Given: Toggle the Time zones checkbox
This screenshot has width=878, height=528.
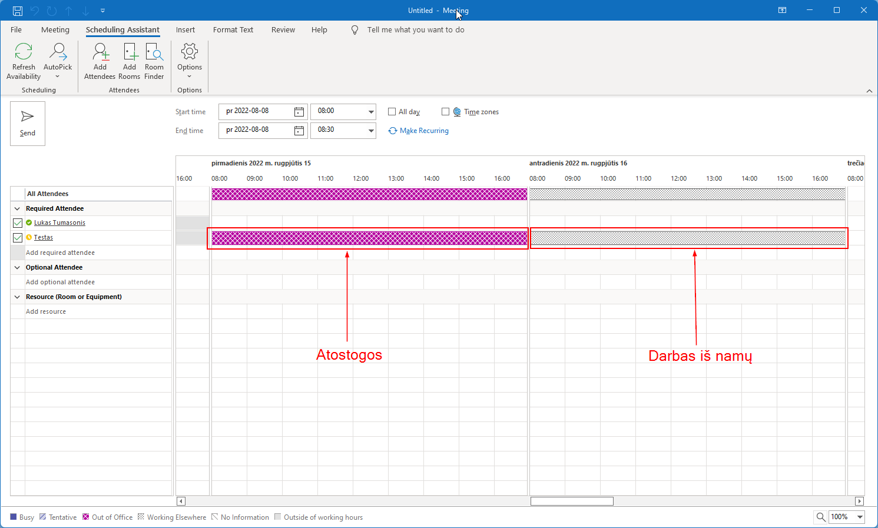Looking at the screenshot, I should pyautogui.click(x=446, y=112).
